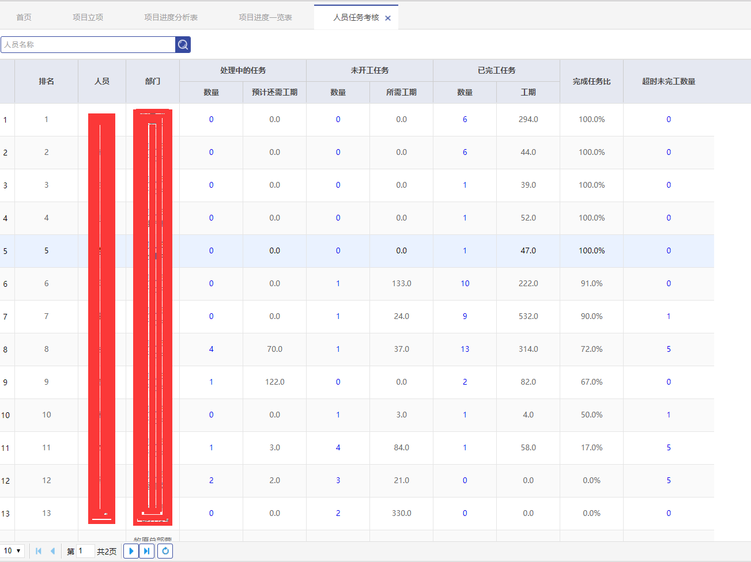Sort by 完成任务比 column header
The width and height of the screenshot is (751, 562).
click(591, 81)
